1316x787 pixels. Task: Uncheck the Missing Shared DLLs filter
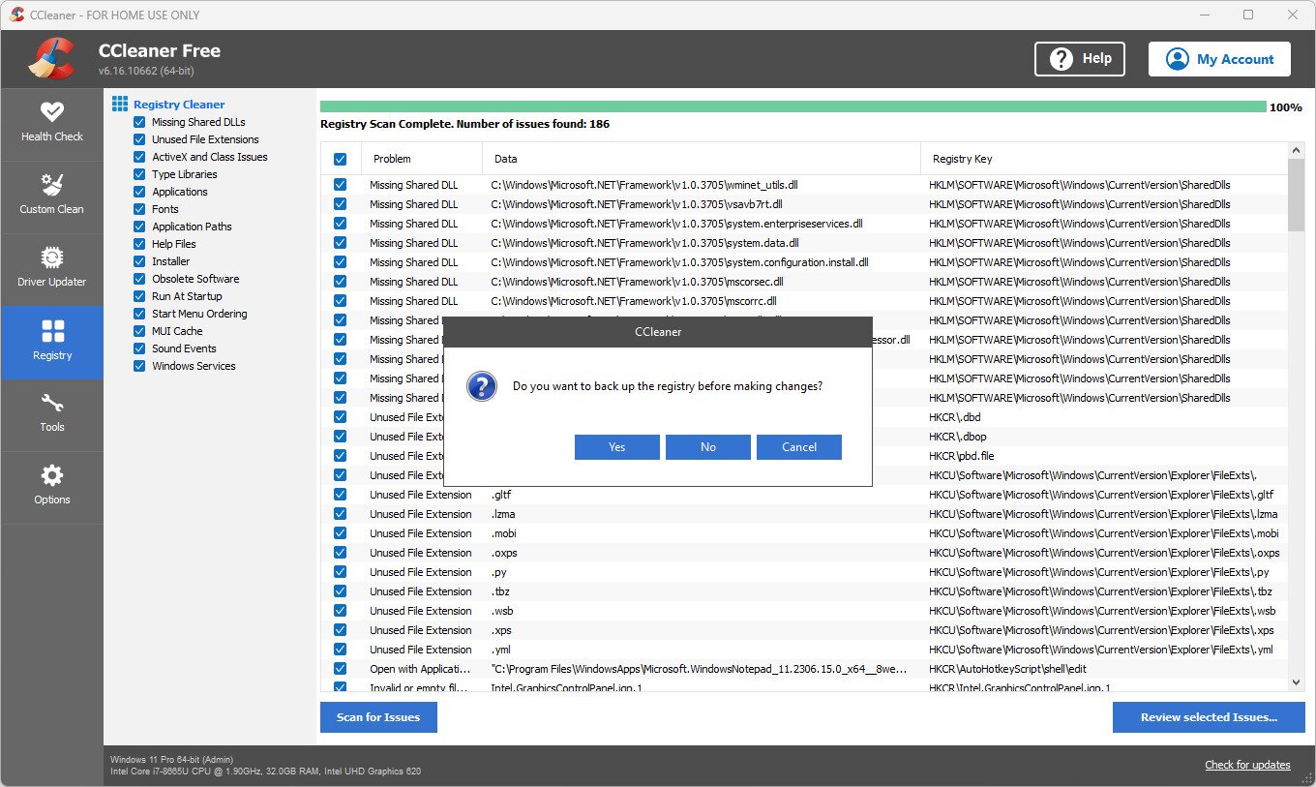pos(139,121)
